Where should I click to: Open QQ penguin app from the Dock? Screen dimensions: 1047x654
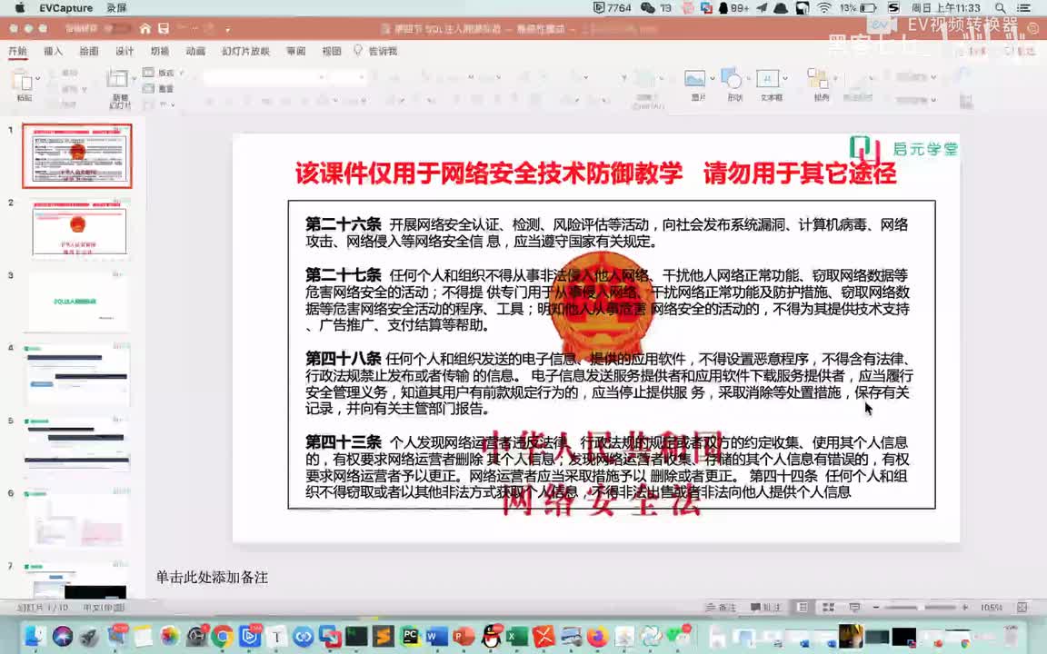click(491, 636)
